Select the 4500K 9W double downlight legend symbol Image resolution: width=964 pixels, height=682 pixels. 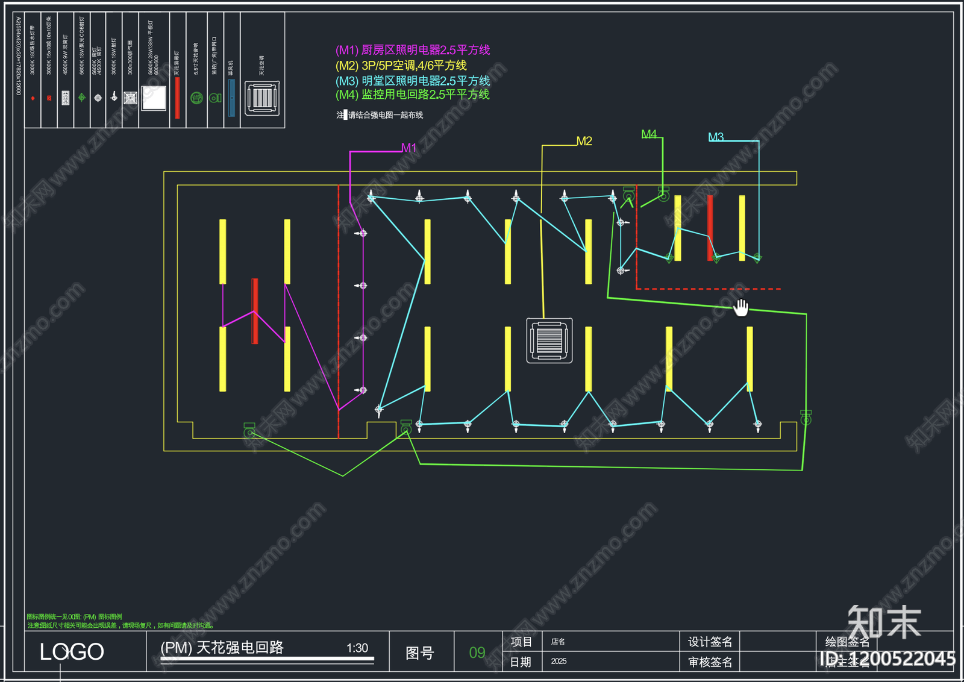pyautogui.click(x=66, y=98)
